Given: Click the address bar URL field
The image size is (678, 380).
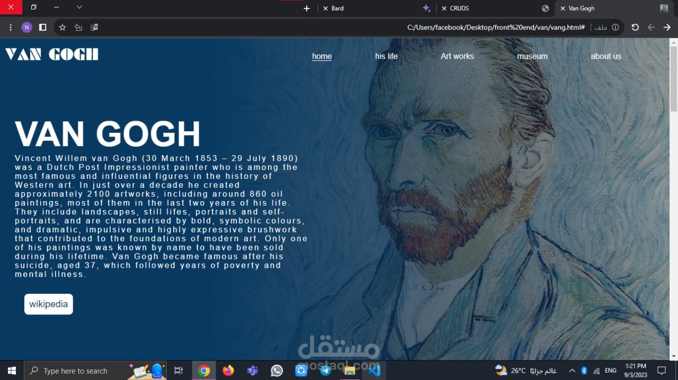Looking at the screenshot, I should (339, 28).
